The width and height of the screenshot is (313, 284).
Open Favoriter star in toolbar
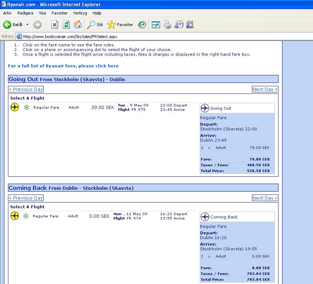tap(120, 25)
